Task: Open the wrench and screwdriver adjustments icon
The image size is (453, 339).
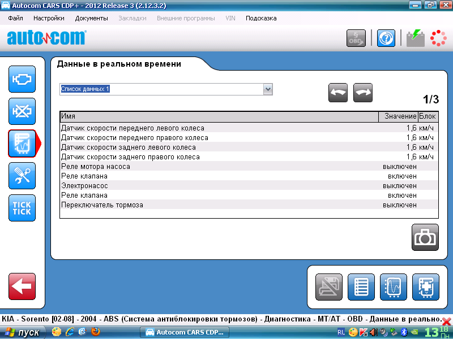Action: 22,176
